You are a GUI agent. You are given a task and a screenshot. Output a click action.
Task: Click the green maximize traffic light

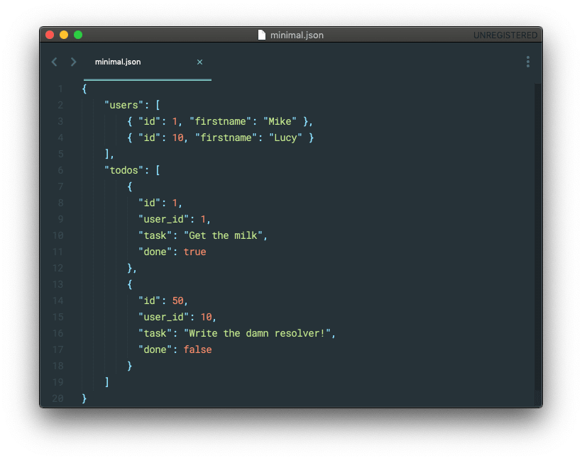[x=78, y=33]
